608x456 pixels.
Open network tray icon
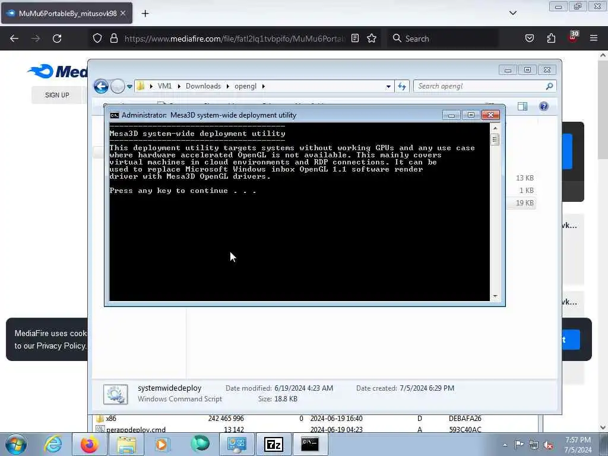[x=534, y=445]
